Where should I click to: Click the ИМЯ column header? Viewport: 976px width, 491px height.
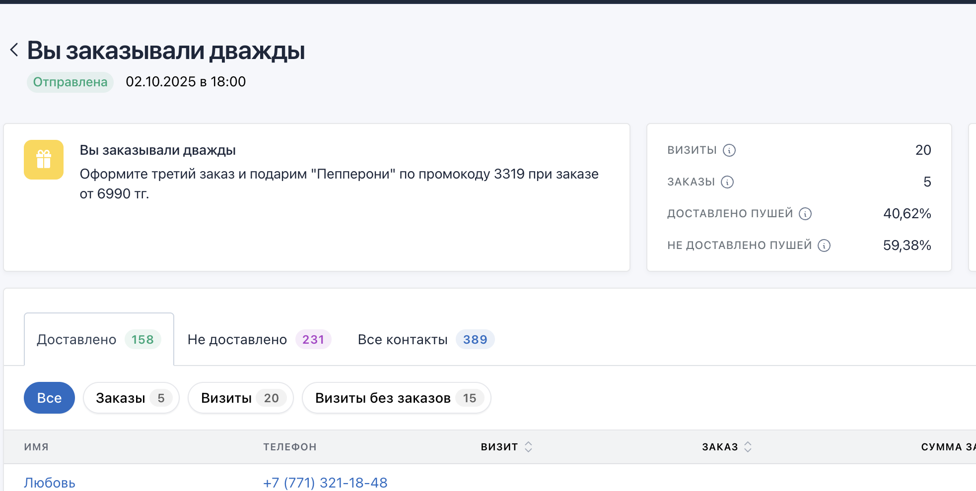(x=36, y=447)
